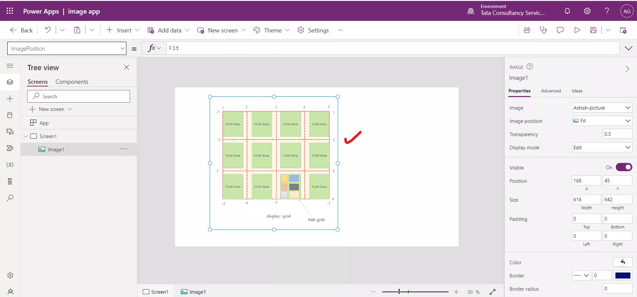The image size is (637, 297).
Task: Collapse the properties pane chevron
Action: tap(627, 69)
